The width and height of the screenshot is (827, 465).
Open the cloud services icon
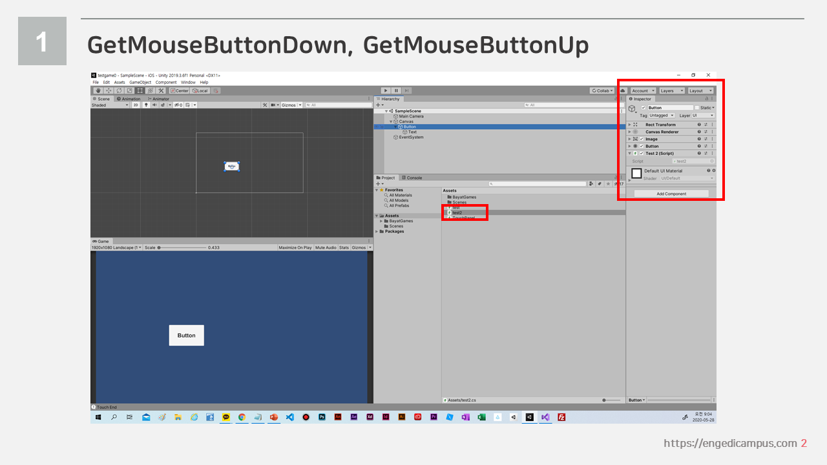[x=623, y=90]
